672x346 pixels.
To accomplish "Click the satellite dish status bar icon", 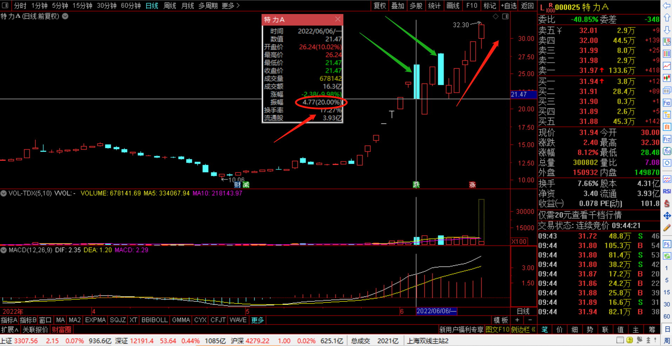I will (x=639, y=340).
